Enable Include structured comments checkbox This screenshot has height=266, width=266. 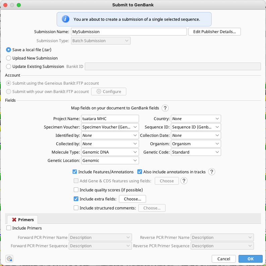76,208
